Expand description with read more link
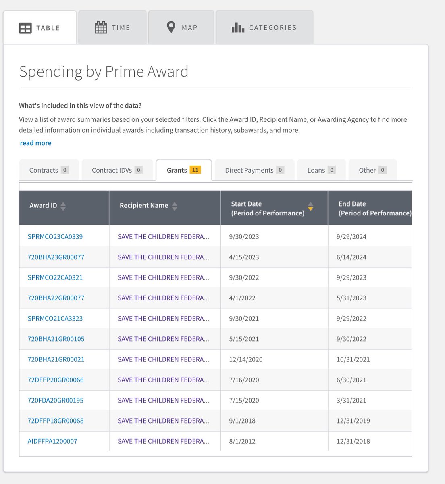This screenshot has height=484, width=445. (x=35, y=143)
